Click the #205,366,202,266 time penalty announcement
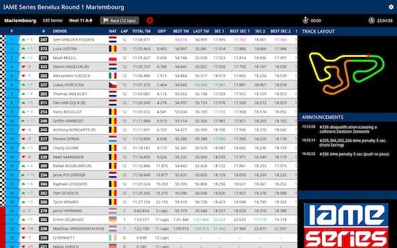This screenshot has width=397, height=248. click(353, 143)
